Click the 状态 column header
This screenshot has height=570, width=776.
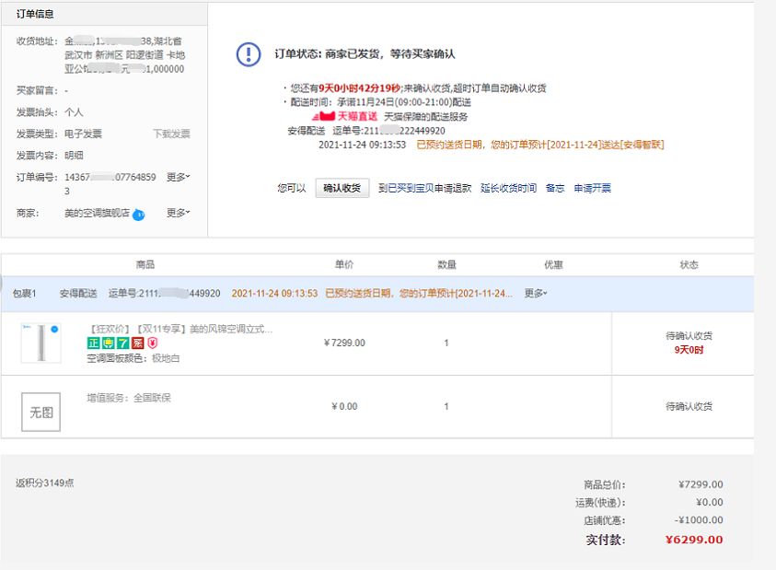pyautogui.click(x=689, y=265)
